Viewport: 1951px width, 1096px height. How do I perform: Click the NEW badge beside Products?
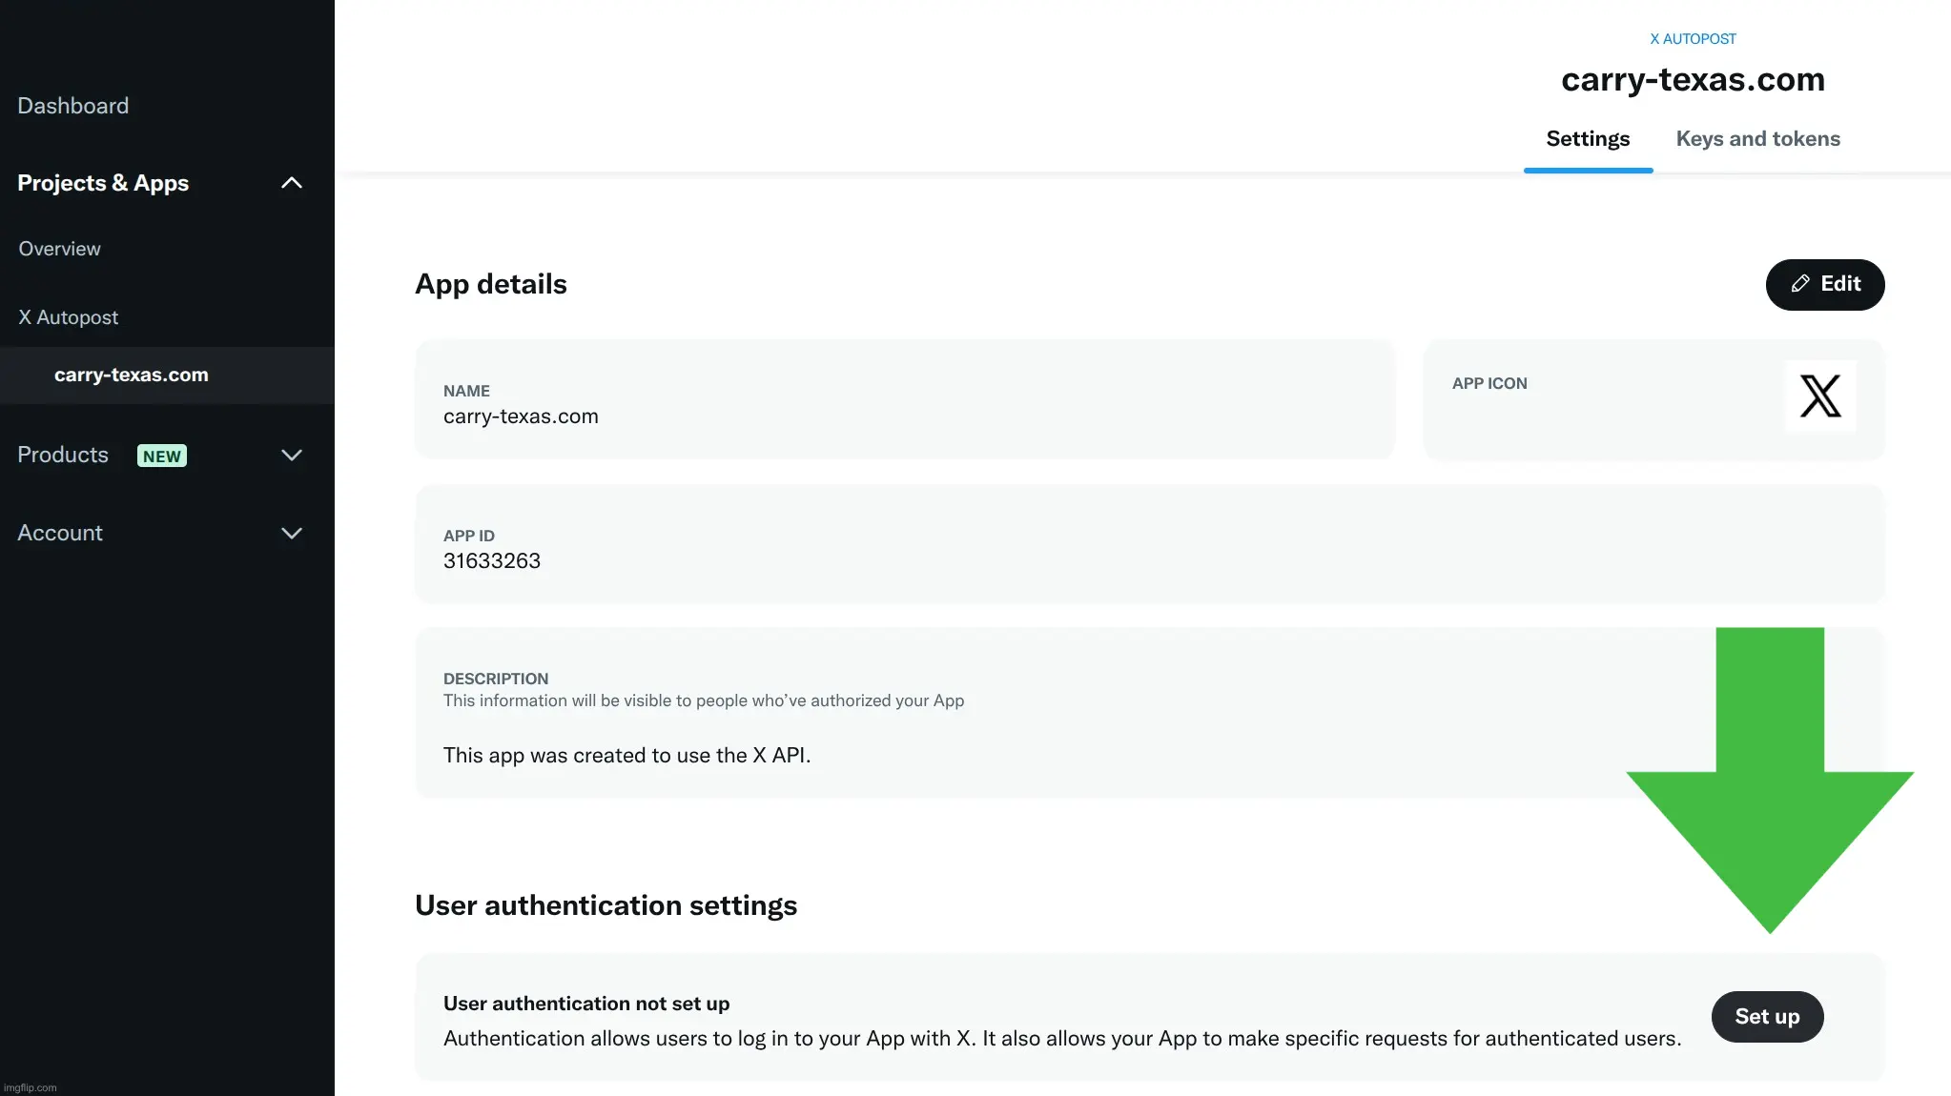(x=162, y=457)
